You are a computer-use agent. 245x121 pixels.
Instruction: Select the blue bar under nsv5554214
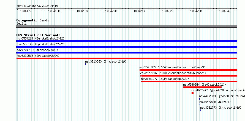click(127, 41)
